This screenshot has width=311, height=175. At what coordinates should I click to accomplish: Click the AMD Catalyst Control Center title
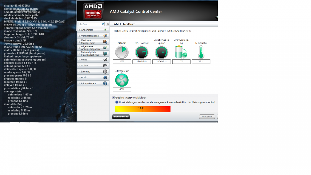tap(136, 11)
